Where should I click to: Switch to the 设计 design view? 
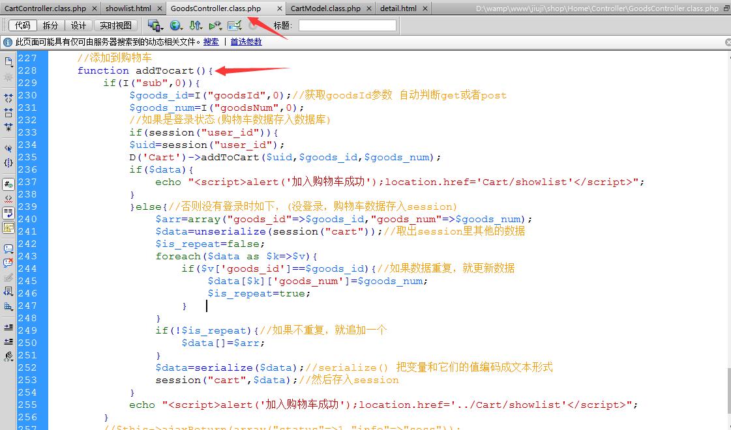pos(78,25)
